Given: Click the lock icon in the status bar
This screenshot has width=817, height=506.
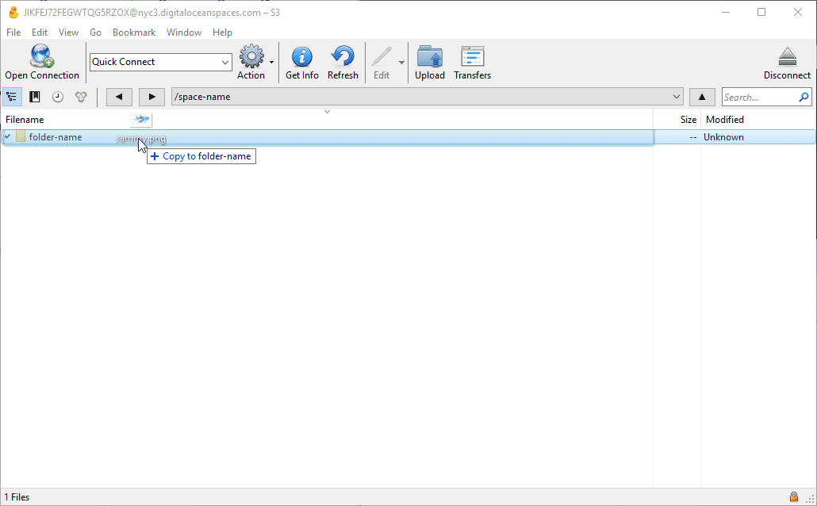Looking at the screenshot, I should (793, 496).
